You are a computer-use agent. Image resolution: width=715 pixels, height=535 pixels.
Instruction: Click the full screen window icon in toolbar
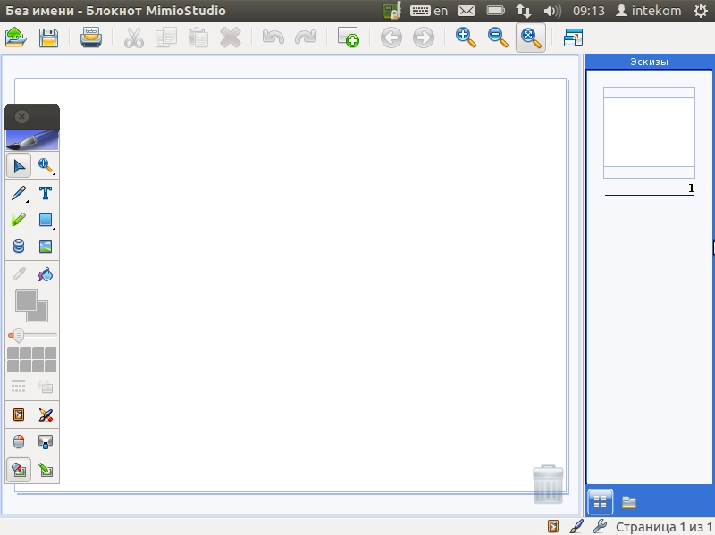pyautogui.click(x=573, y=38)
